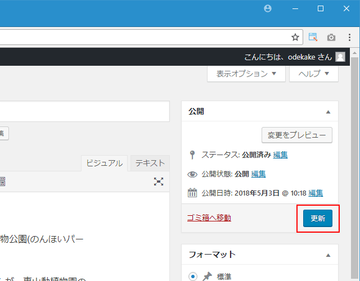Switch to the ビジュアル editor tab
The height and width of the screenshot is (281, 360).
point(104,164)
